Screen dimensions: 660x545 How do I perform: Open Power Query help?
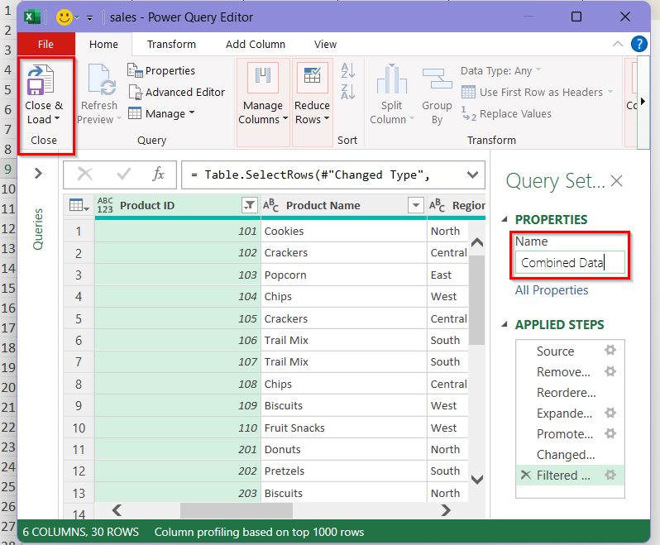coord(639,44)
